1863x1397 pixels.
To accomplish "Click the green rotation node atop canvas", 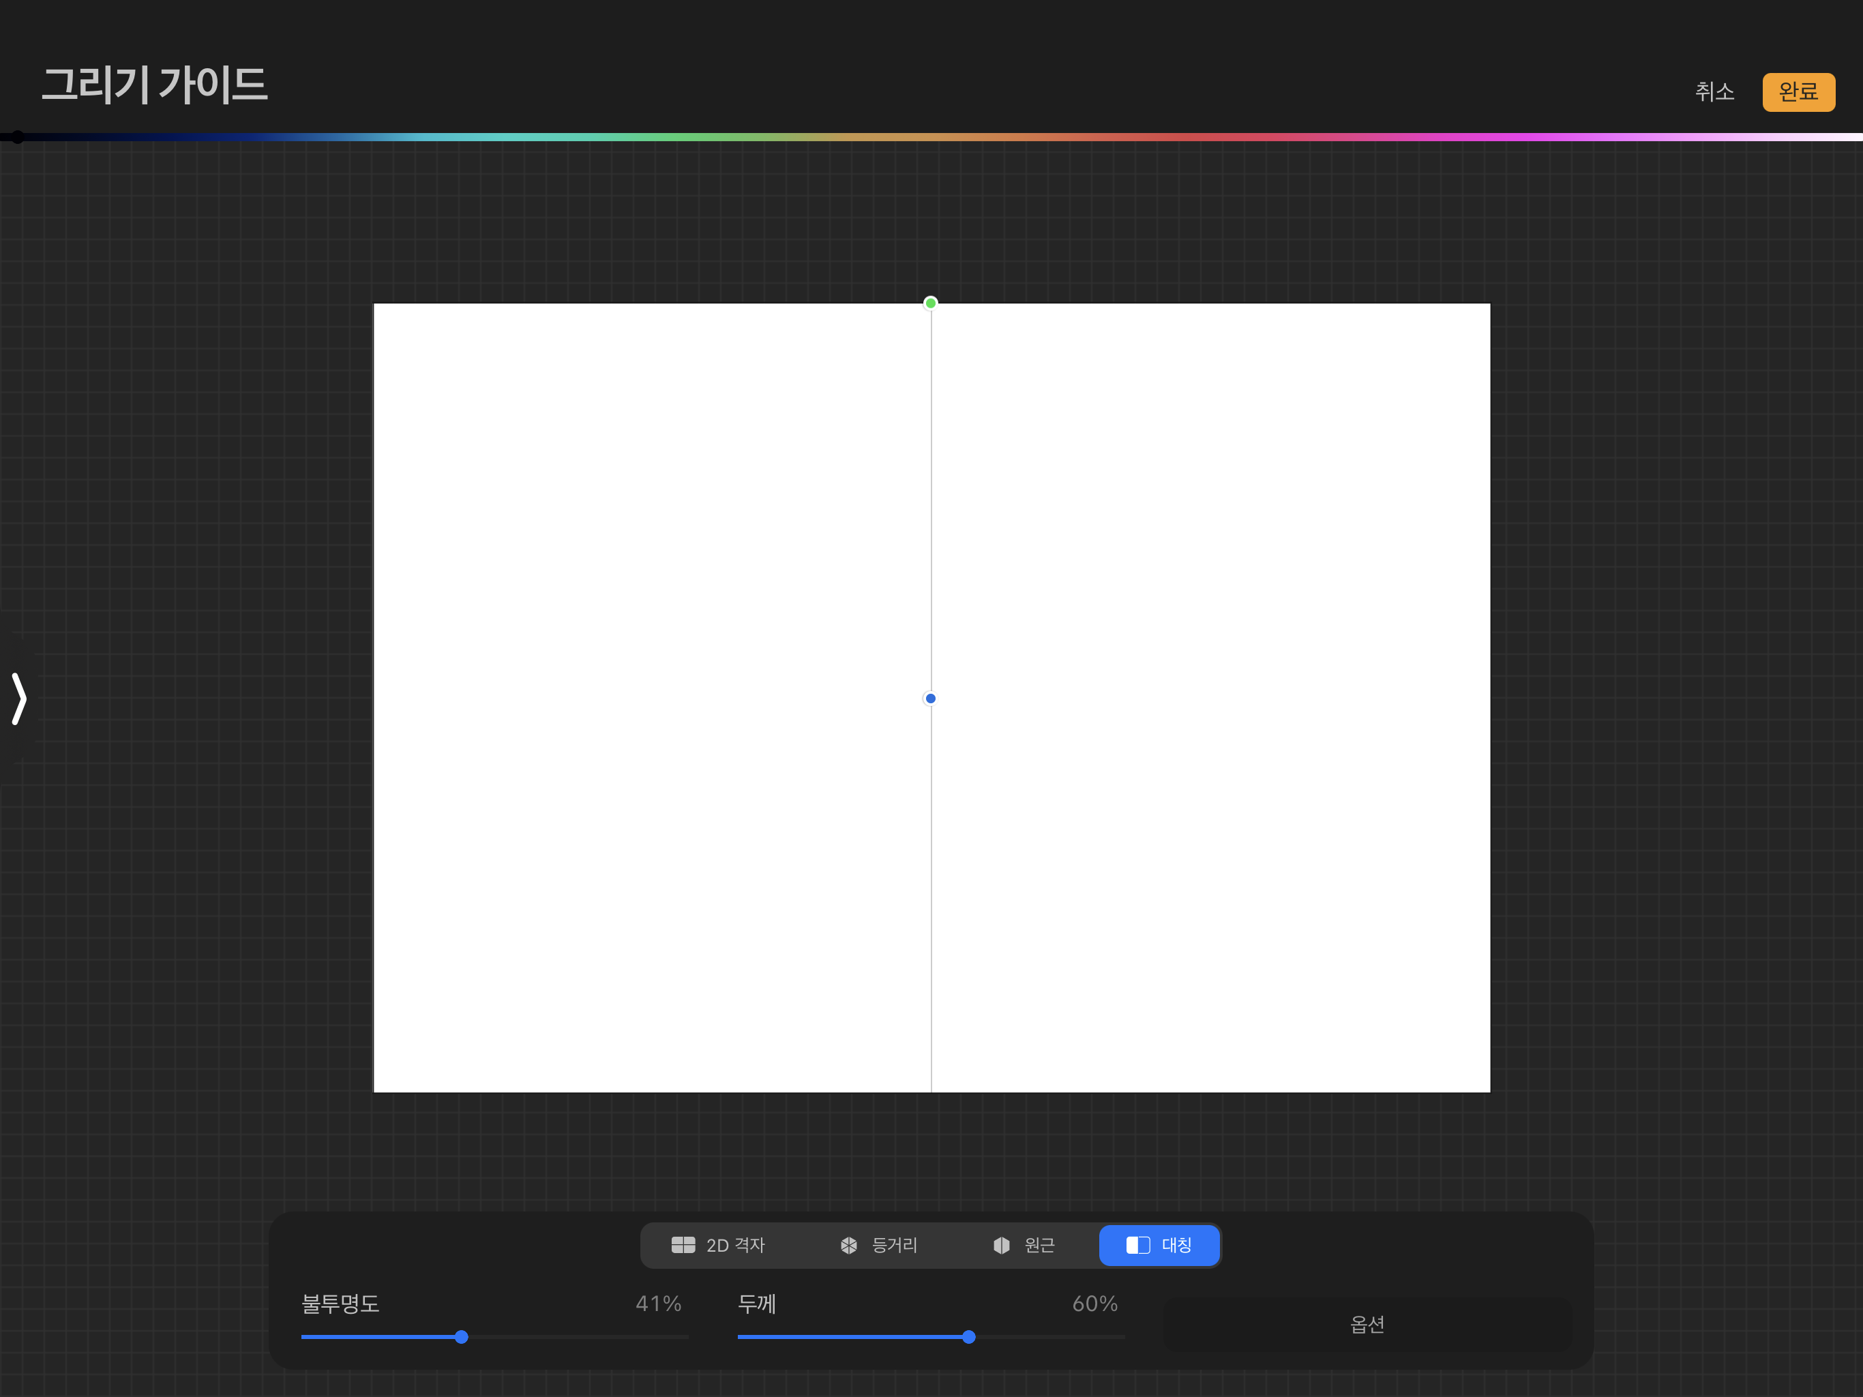I will 931,304.
